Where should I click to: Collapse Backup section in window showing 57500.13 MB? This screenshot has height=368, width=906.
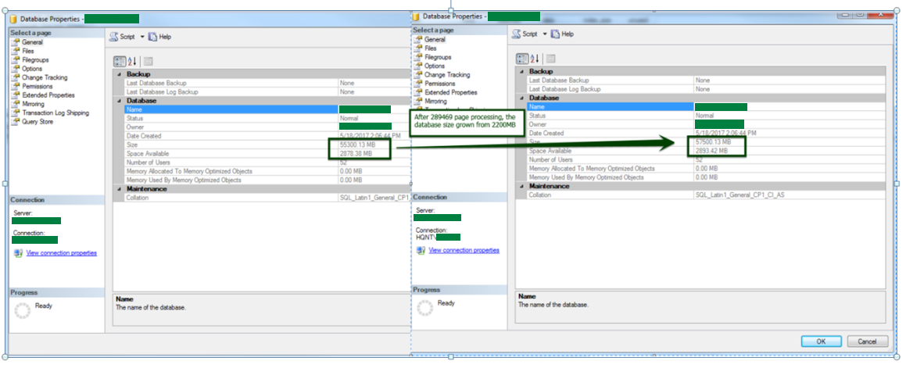point(521,71)
